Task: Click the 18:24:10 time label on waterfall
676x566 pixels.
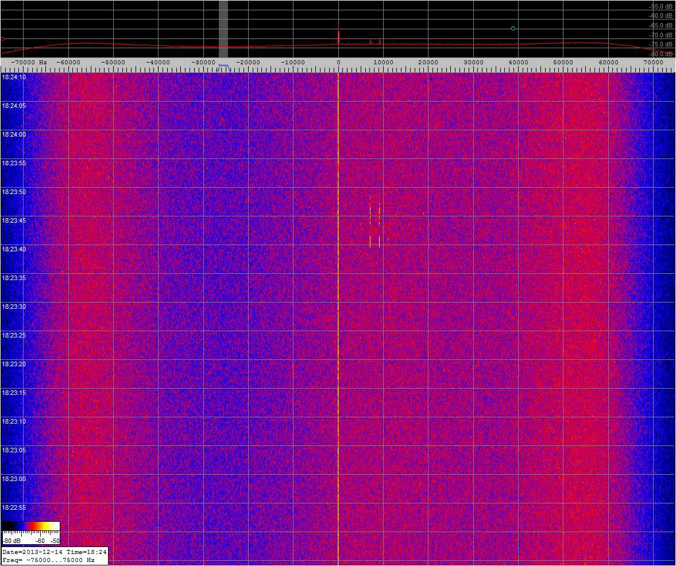Action: pyautogui.click(x=13, y=77)
